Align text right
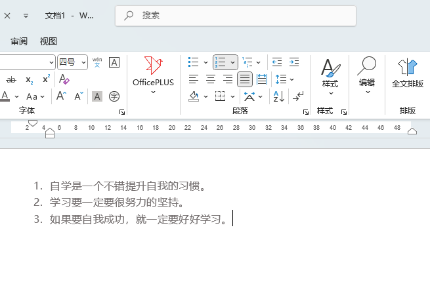 (x=228, y=79)
